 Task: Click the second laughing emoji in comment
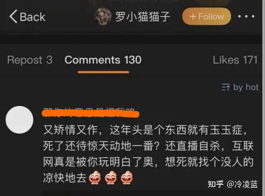[111, 177]
